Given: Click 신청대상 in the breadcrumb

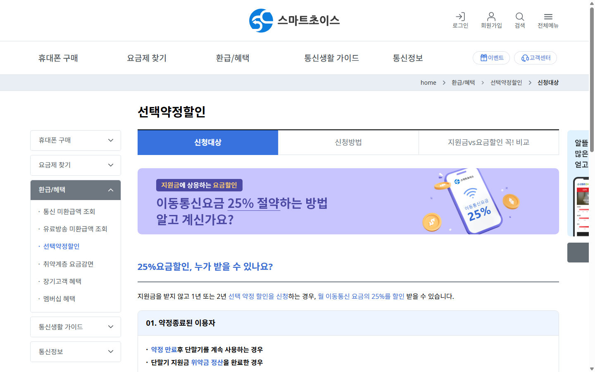Looking at the screenshot, I should pos(548,83).
